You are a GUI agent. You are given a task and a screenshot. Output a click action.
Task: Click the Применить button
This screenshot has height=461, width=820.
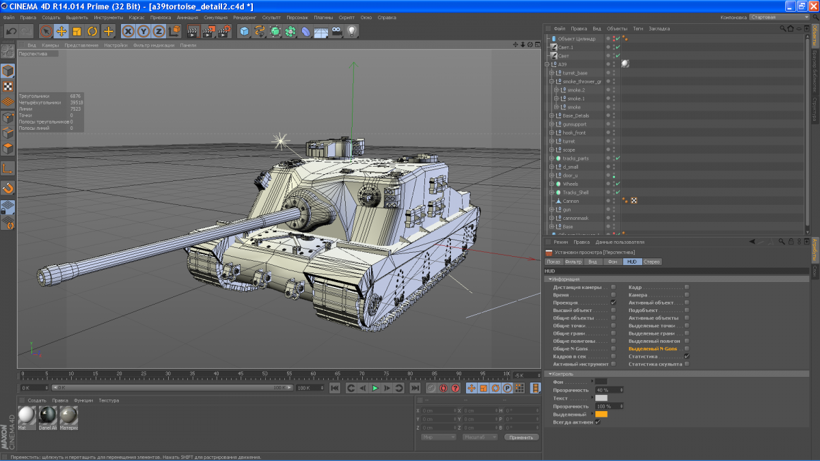click(521, 437)
